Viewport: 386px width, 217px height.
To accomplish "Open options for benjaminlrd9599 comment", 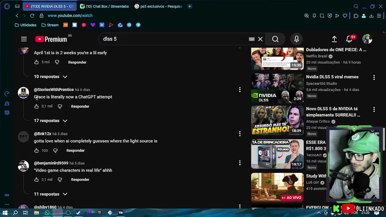I will 240,163.
